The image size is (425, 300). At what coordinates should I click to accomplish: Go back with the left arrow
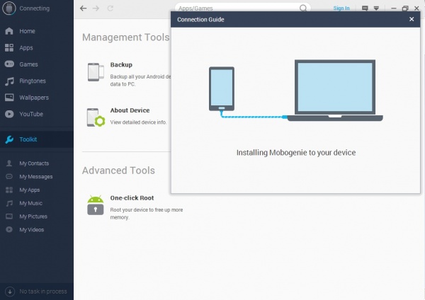click(x=83, y=8)
